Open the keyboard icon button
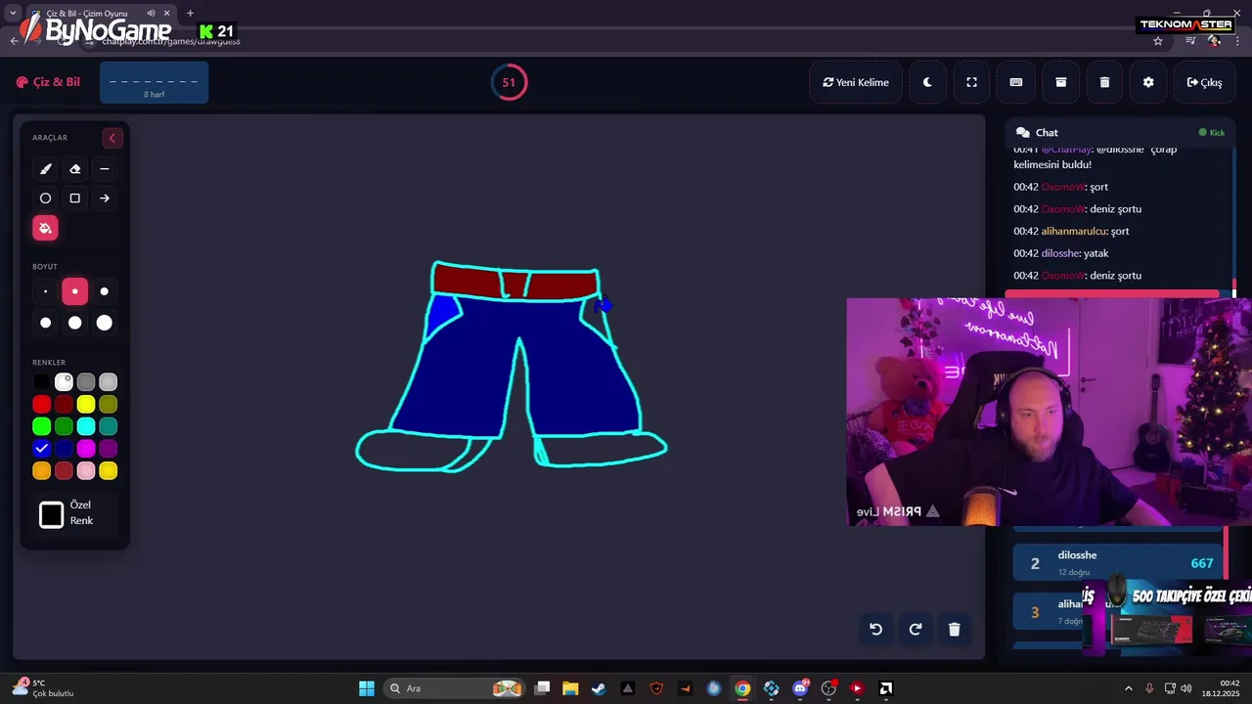Screen dimensions: 1252x704 tap(1016, 82)
